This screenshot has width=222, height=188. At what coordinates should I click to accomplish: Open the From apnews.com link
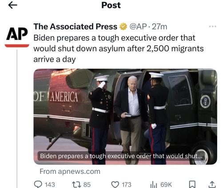pos(70,172)
